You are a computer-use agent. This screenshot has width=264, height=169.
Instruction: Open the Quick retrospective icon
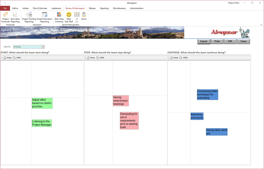pos(84,16)
